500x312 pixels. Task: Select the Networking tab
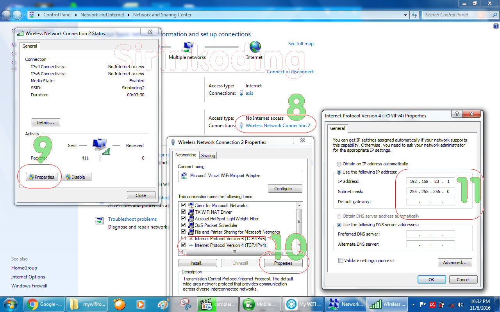point(186,155)
